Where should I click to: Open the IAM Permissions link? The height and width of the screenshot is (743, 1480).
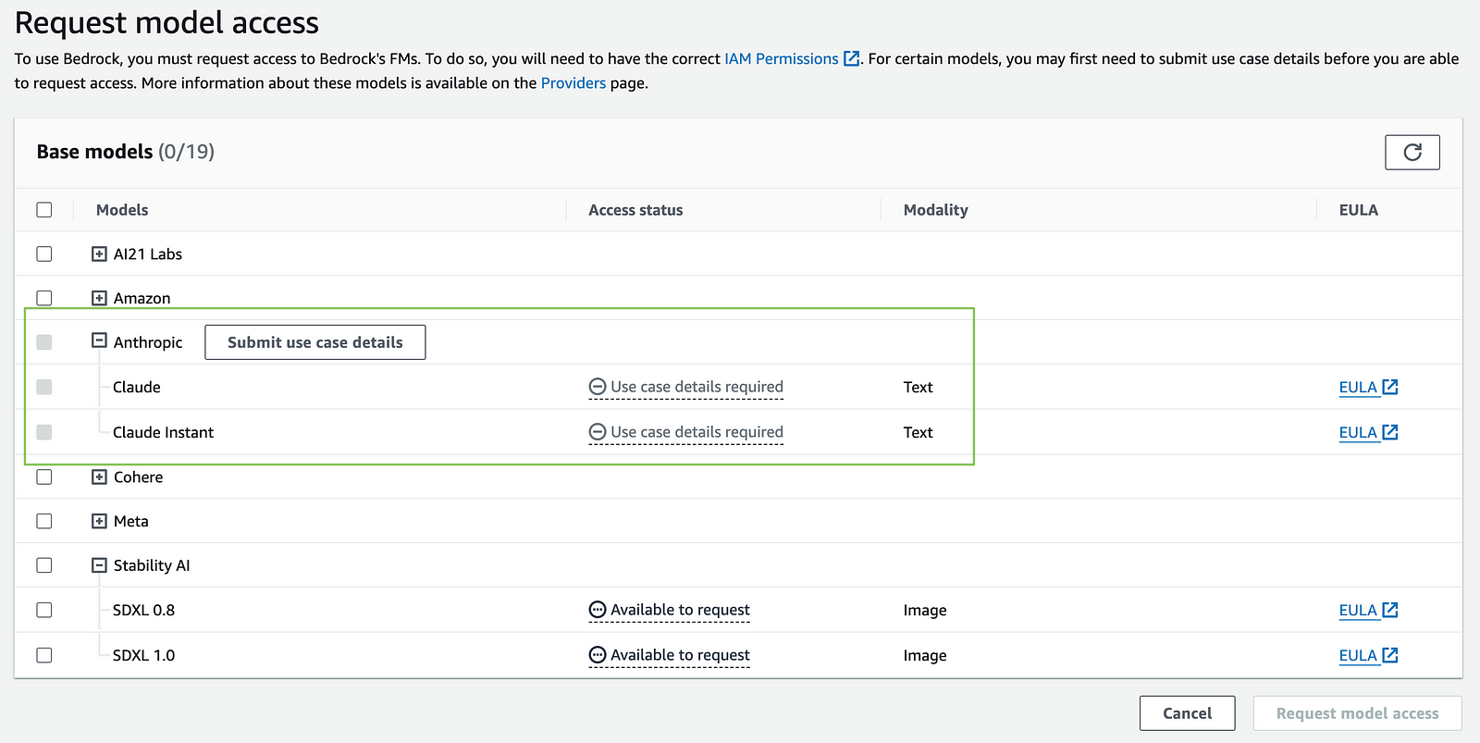[x=782, y=58]
